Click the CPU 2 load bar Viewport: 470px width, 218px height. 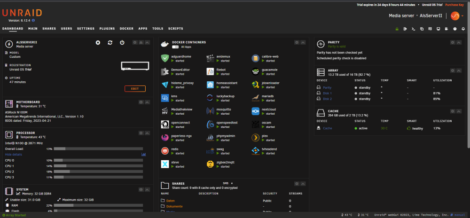[98, 171]
